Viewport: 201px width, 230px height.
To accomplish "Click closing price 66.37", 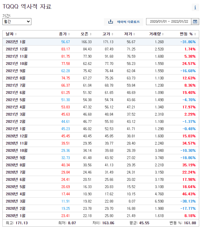I will 65,85.
